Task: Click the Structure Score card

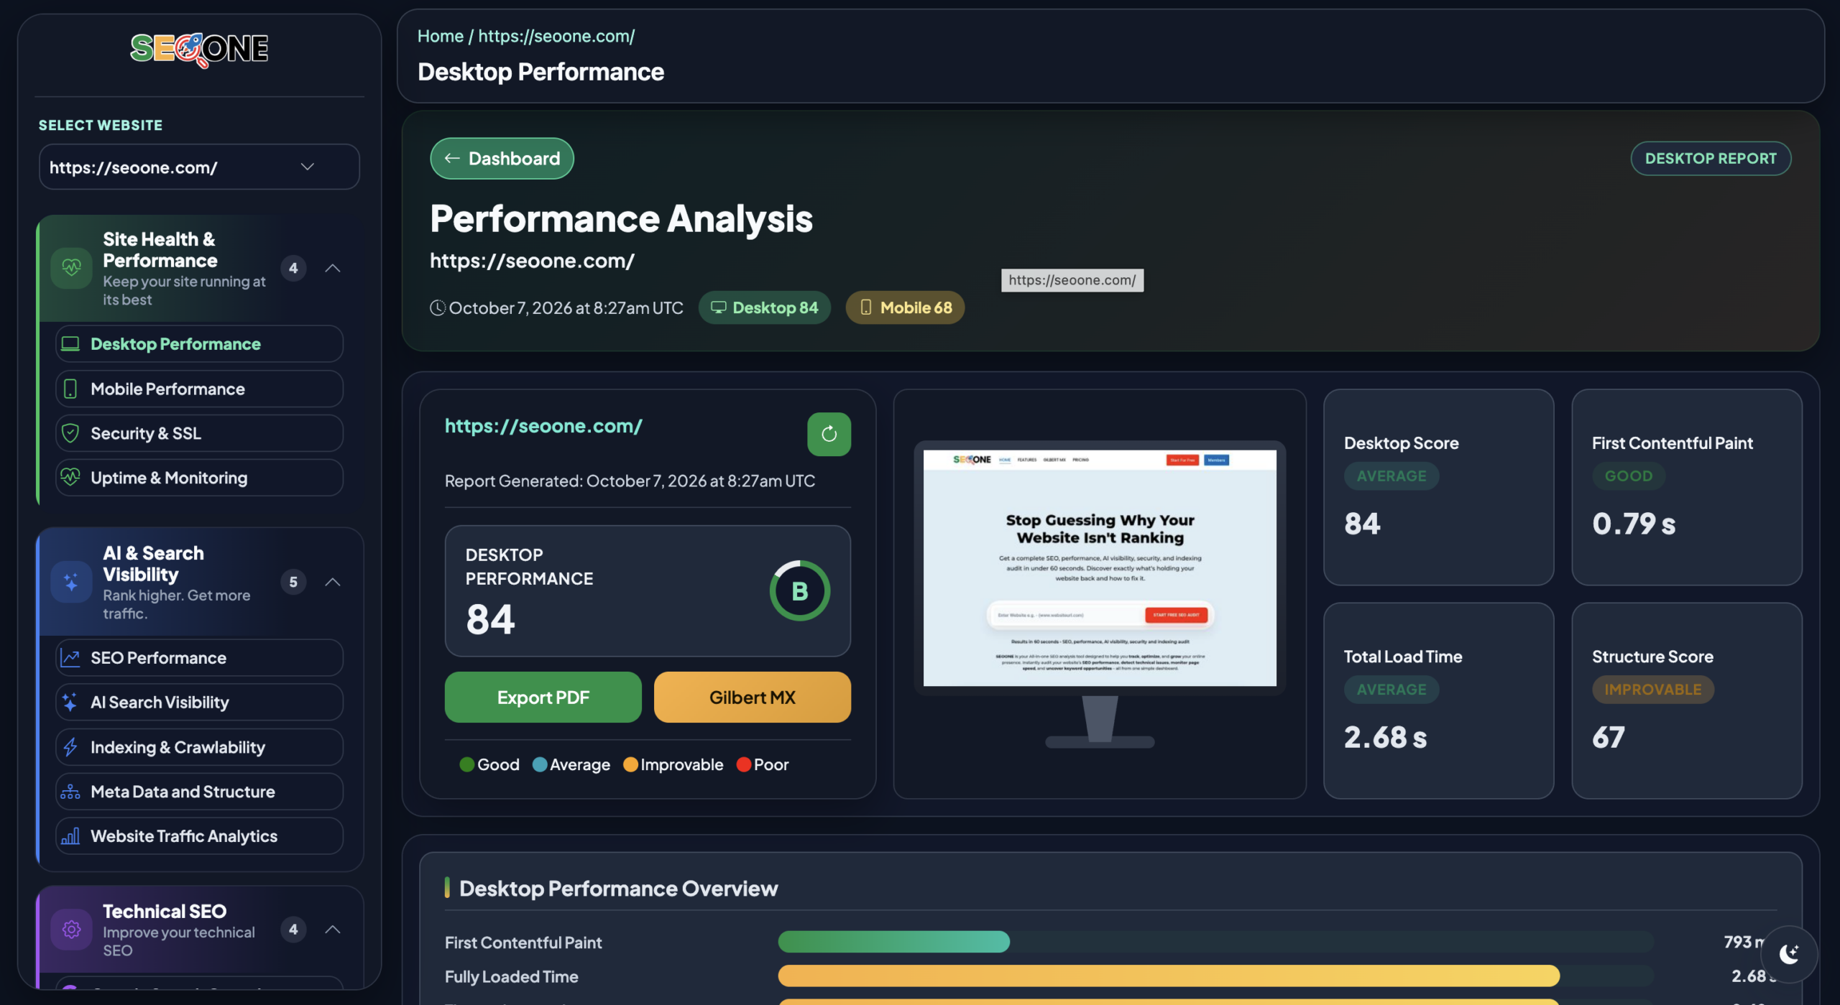Action: pyautogui.click(x=1686, y=700)
